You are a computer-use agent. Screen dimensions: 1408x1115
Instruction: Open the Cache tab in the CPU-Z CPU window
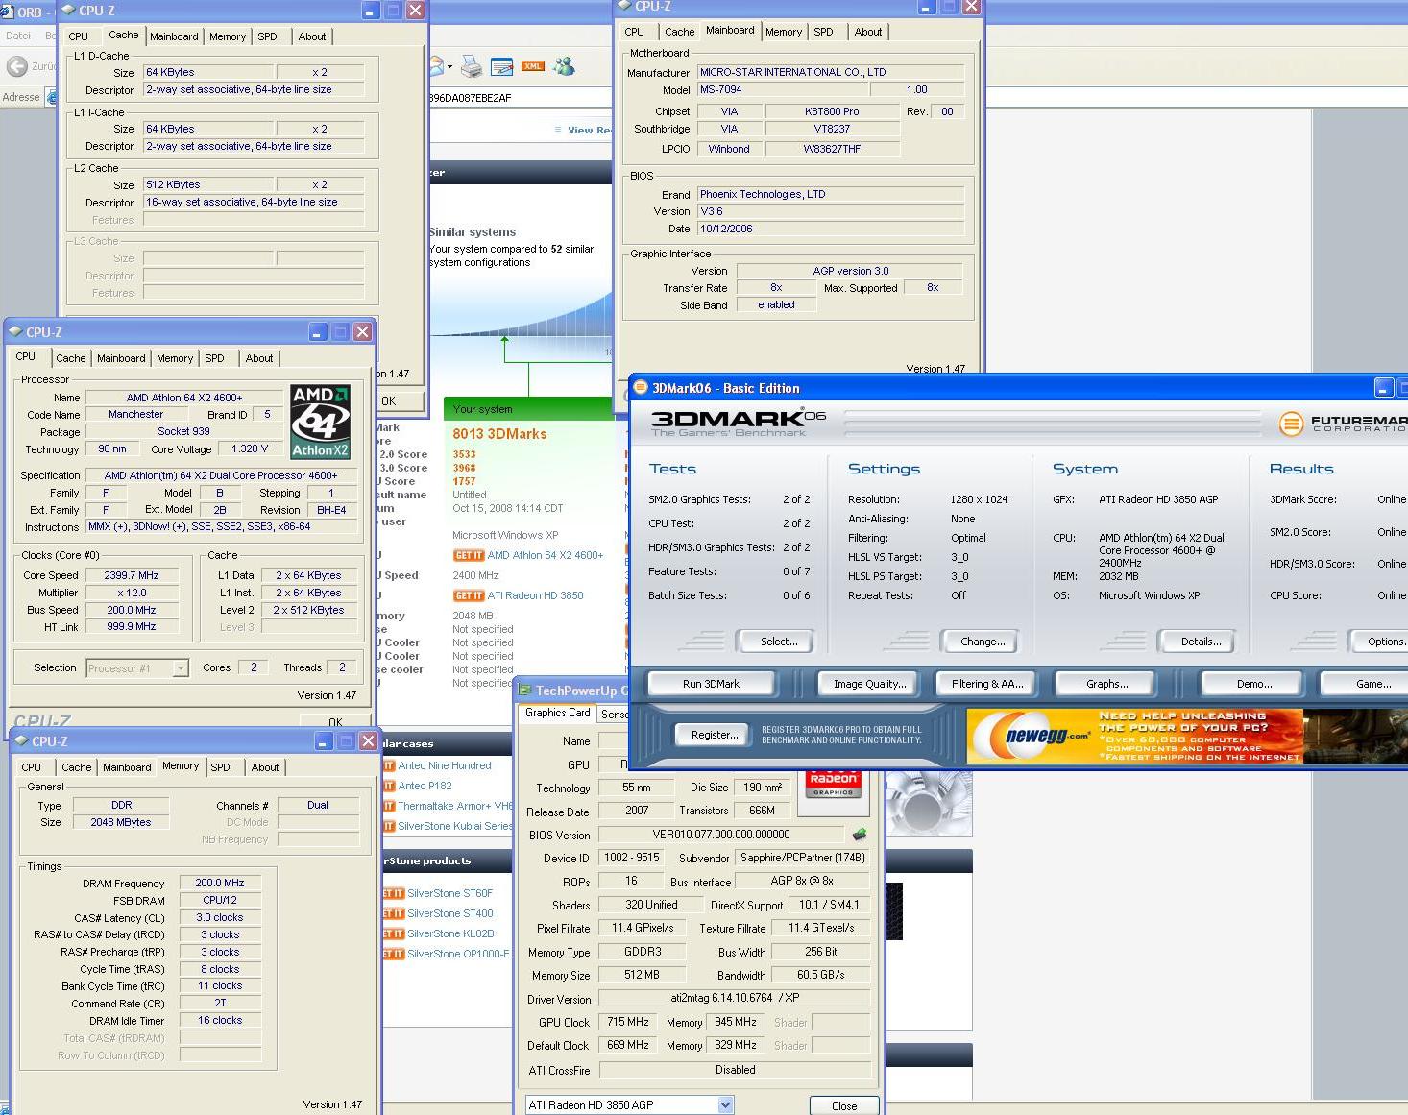(x=70, y=358)
